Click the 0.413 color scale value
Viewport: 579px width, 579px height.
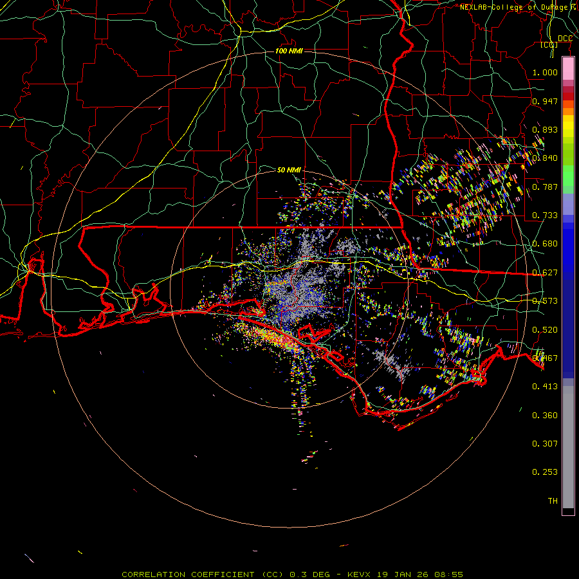coord(545,387)
